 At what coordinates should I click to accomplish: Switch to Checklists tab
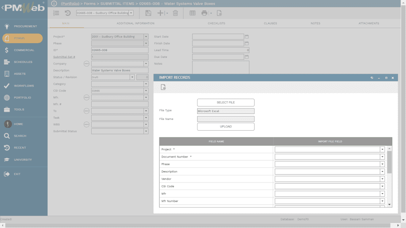tap(216, 23)
